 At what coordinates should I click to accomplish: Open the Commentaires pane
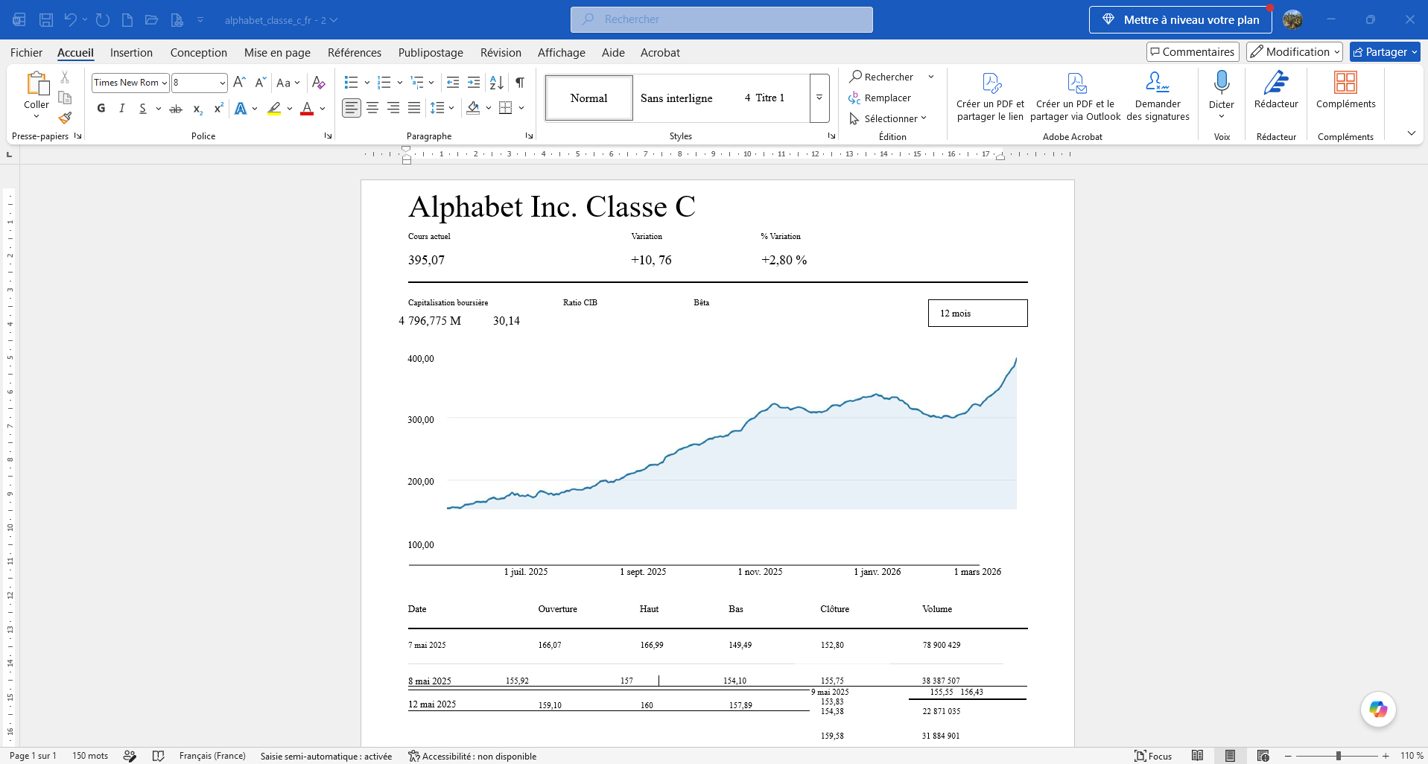1193,51
